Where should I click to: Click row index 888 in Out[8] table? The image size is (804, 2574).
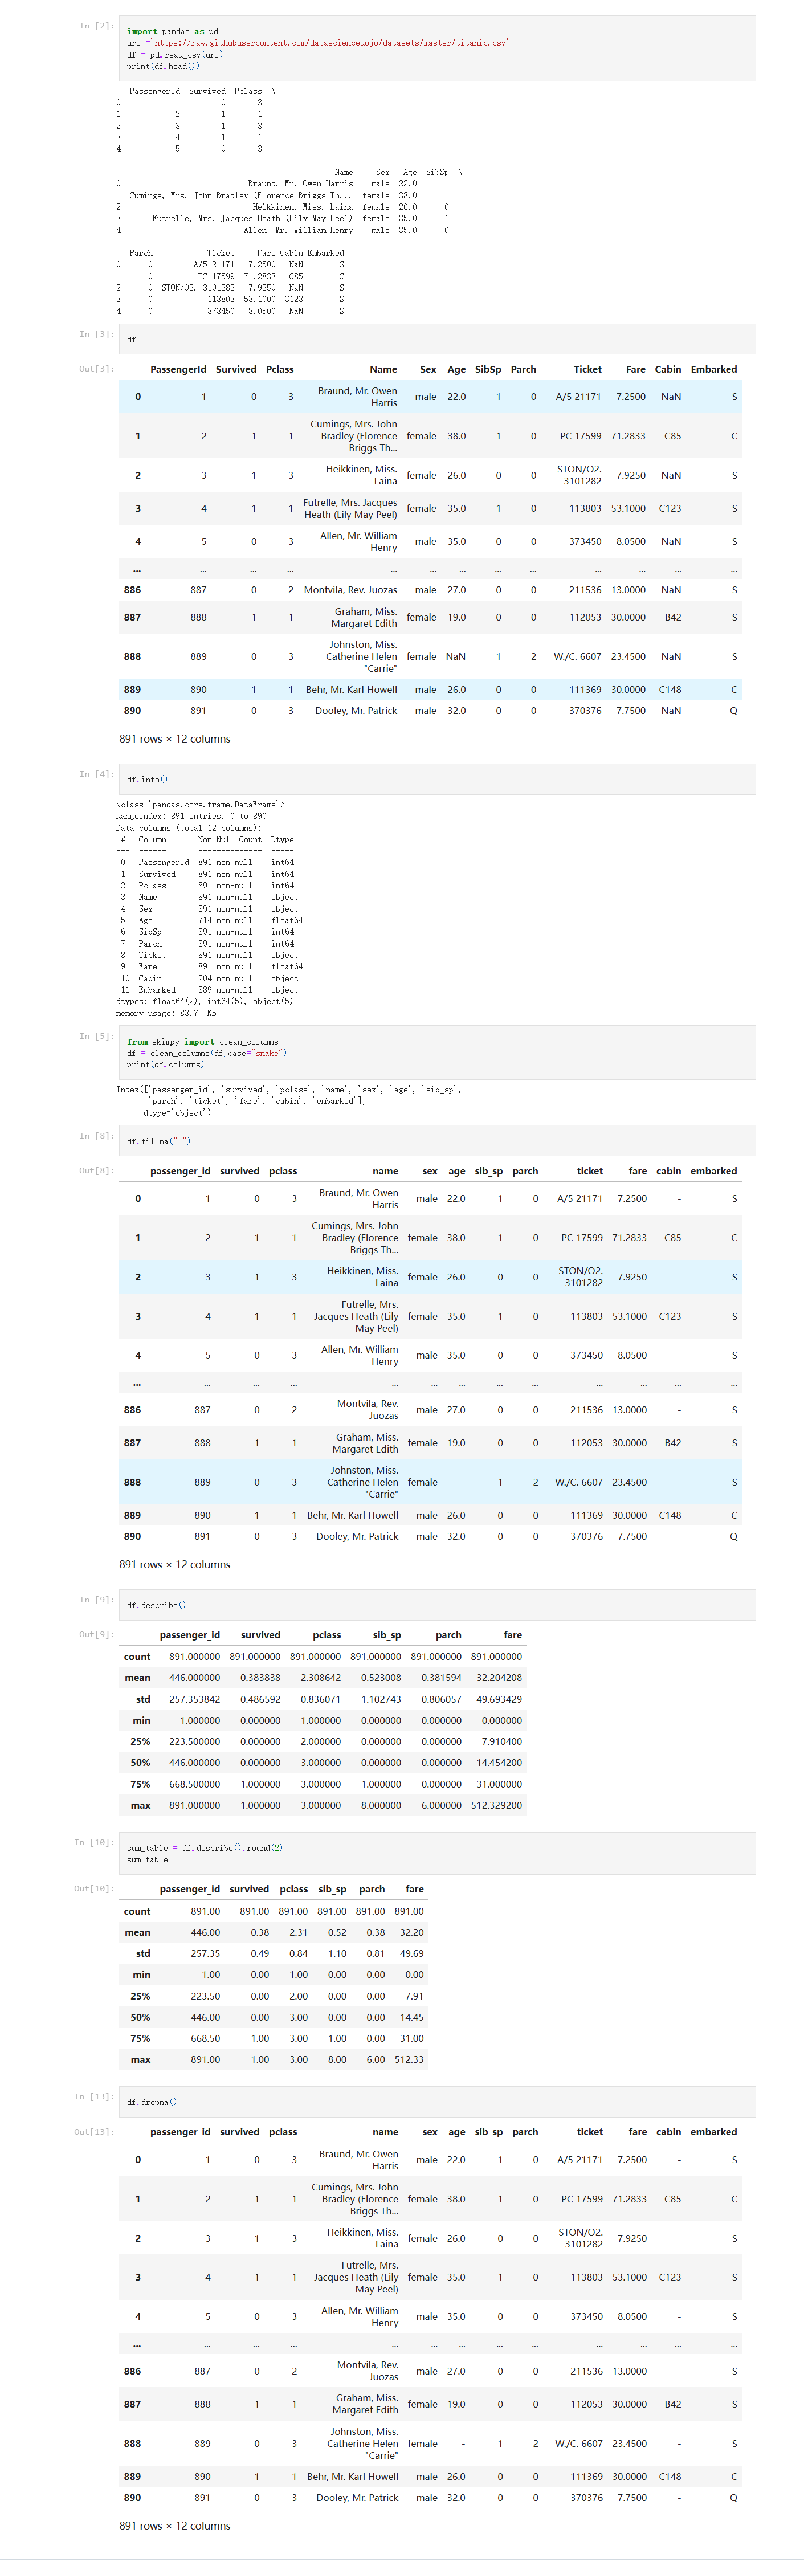(x=132, y=1482)
